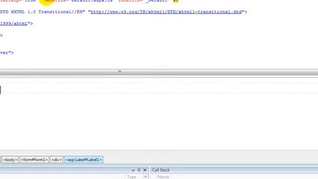Close the bottom-left tool panel

click(145, 170)
